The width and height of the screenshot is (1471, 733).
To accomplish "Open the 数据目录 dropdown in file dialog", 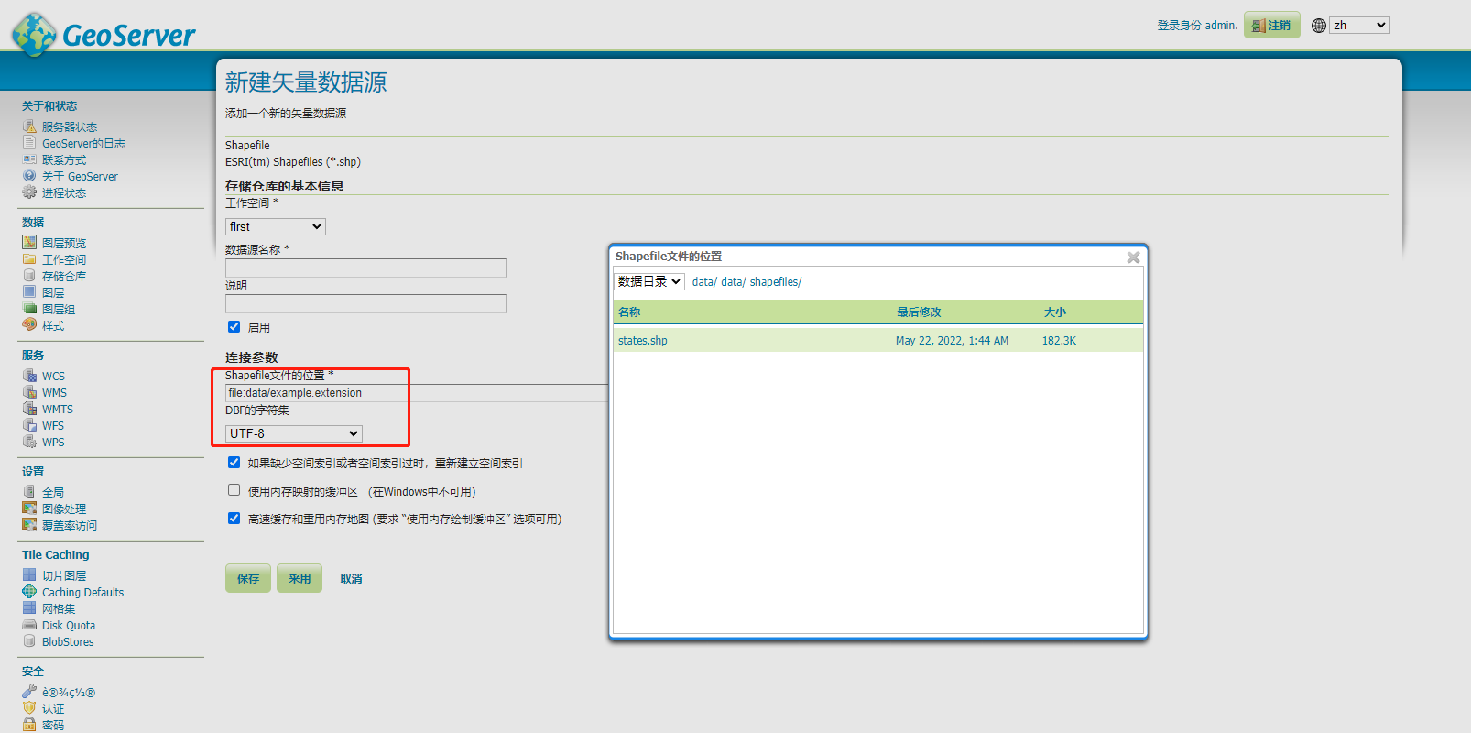I will tap(649, 281).
